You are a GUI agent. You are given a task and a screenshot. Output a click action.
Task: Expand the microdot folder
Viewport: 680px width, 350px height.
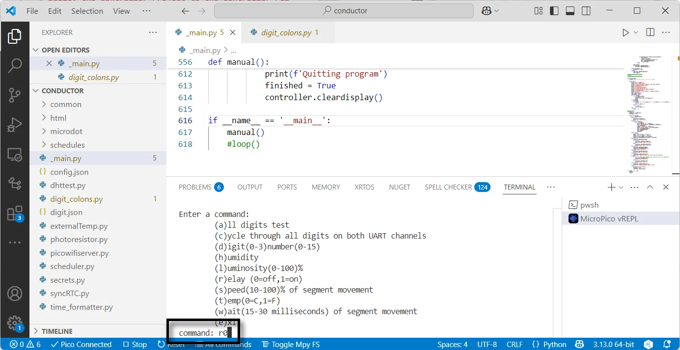pos(98,131)
